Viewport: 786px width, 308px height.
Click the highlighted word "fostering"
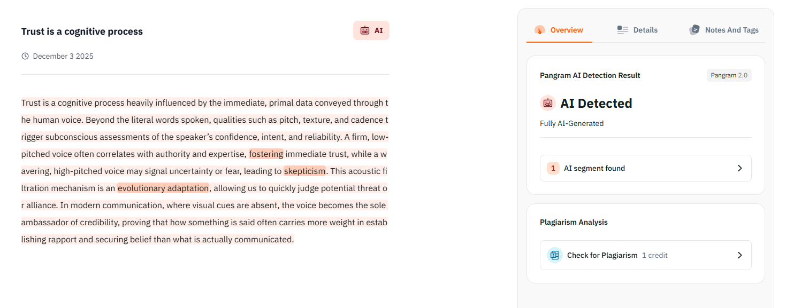click(266, 154)
